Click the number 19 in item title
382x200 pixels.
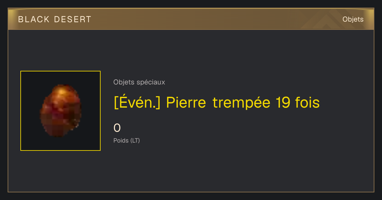[282, 103]
